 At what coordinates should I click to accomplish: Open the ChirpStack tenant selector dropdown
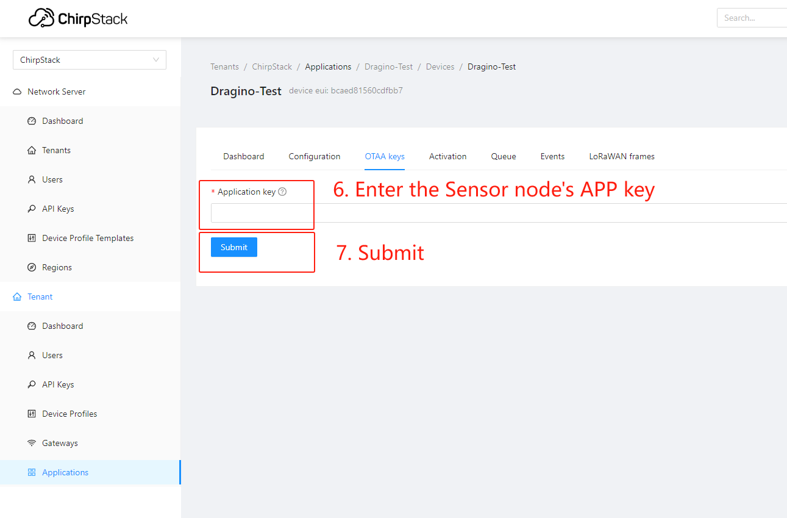(x=90, y=60)
